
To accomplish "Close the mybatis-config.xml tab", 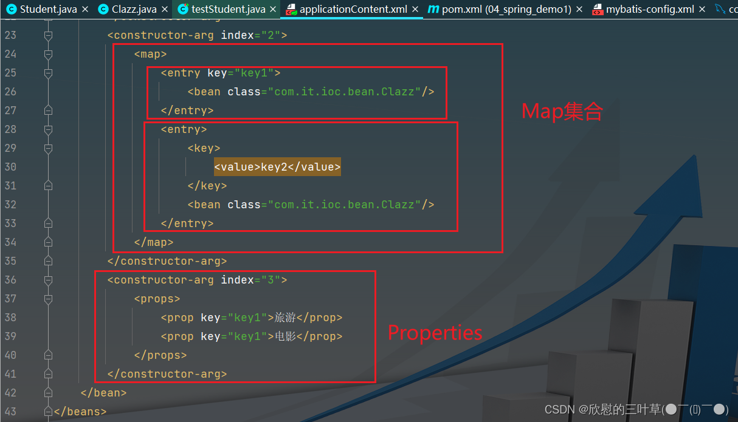I will 702,10.
